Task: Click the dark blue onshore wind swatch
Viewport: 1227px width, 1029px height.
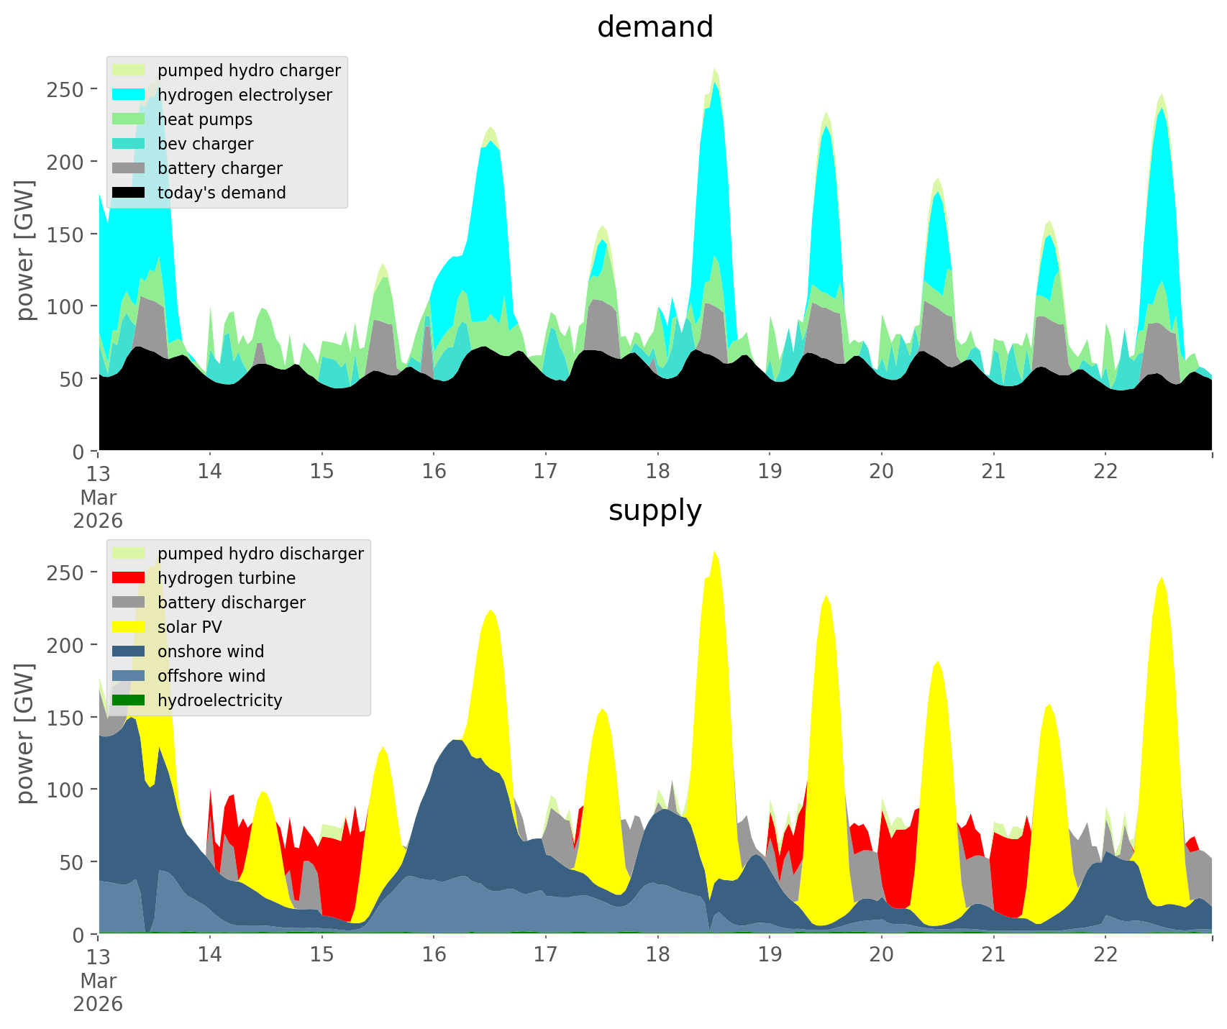Action: coord(129,651)
